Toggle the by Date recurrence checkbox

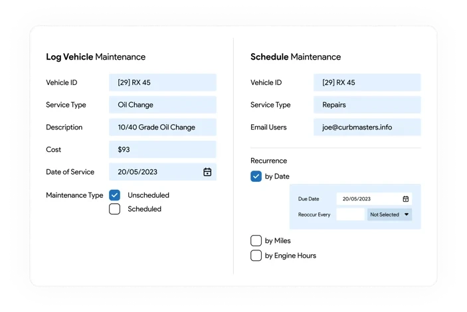[256, 176]
